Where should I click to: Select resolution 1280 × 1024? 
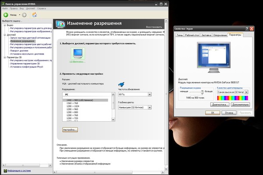tap(73, 106)
